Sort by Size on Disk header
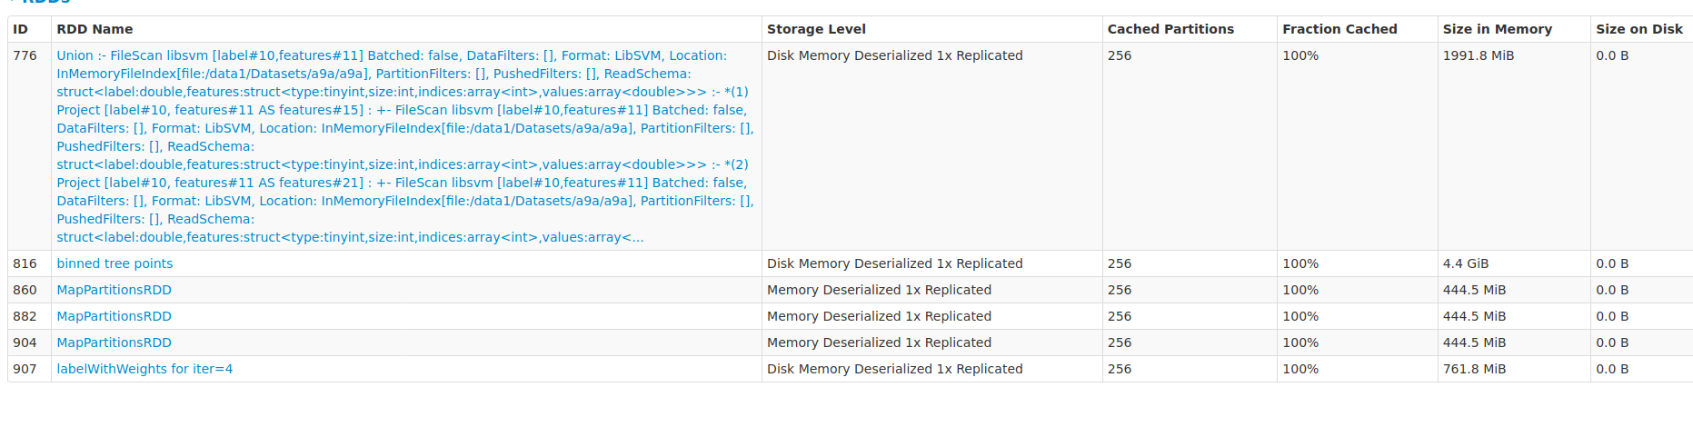1693x427 pixels. tap(1638, 29)
